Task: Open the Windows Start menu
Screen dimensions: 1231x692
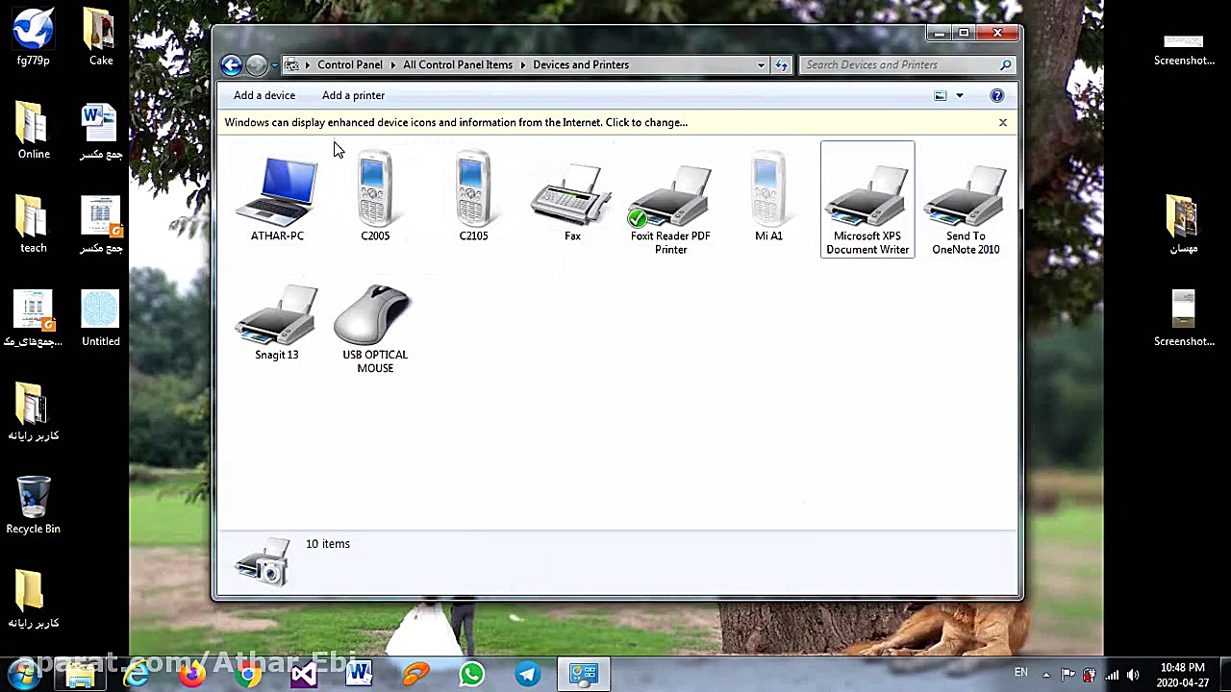Action: point(24,674)
